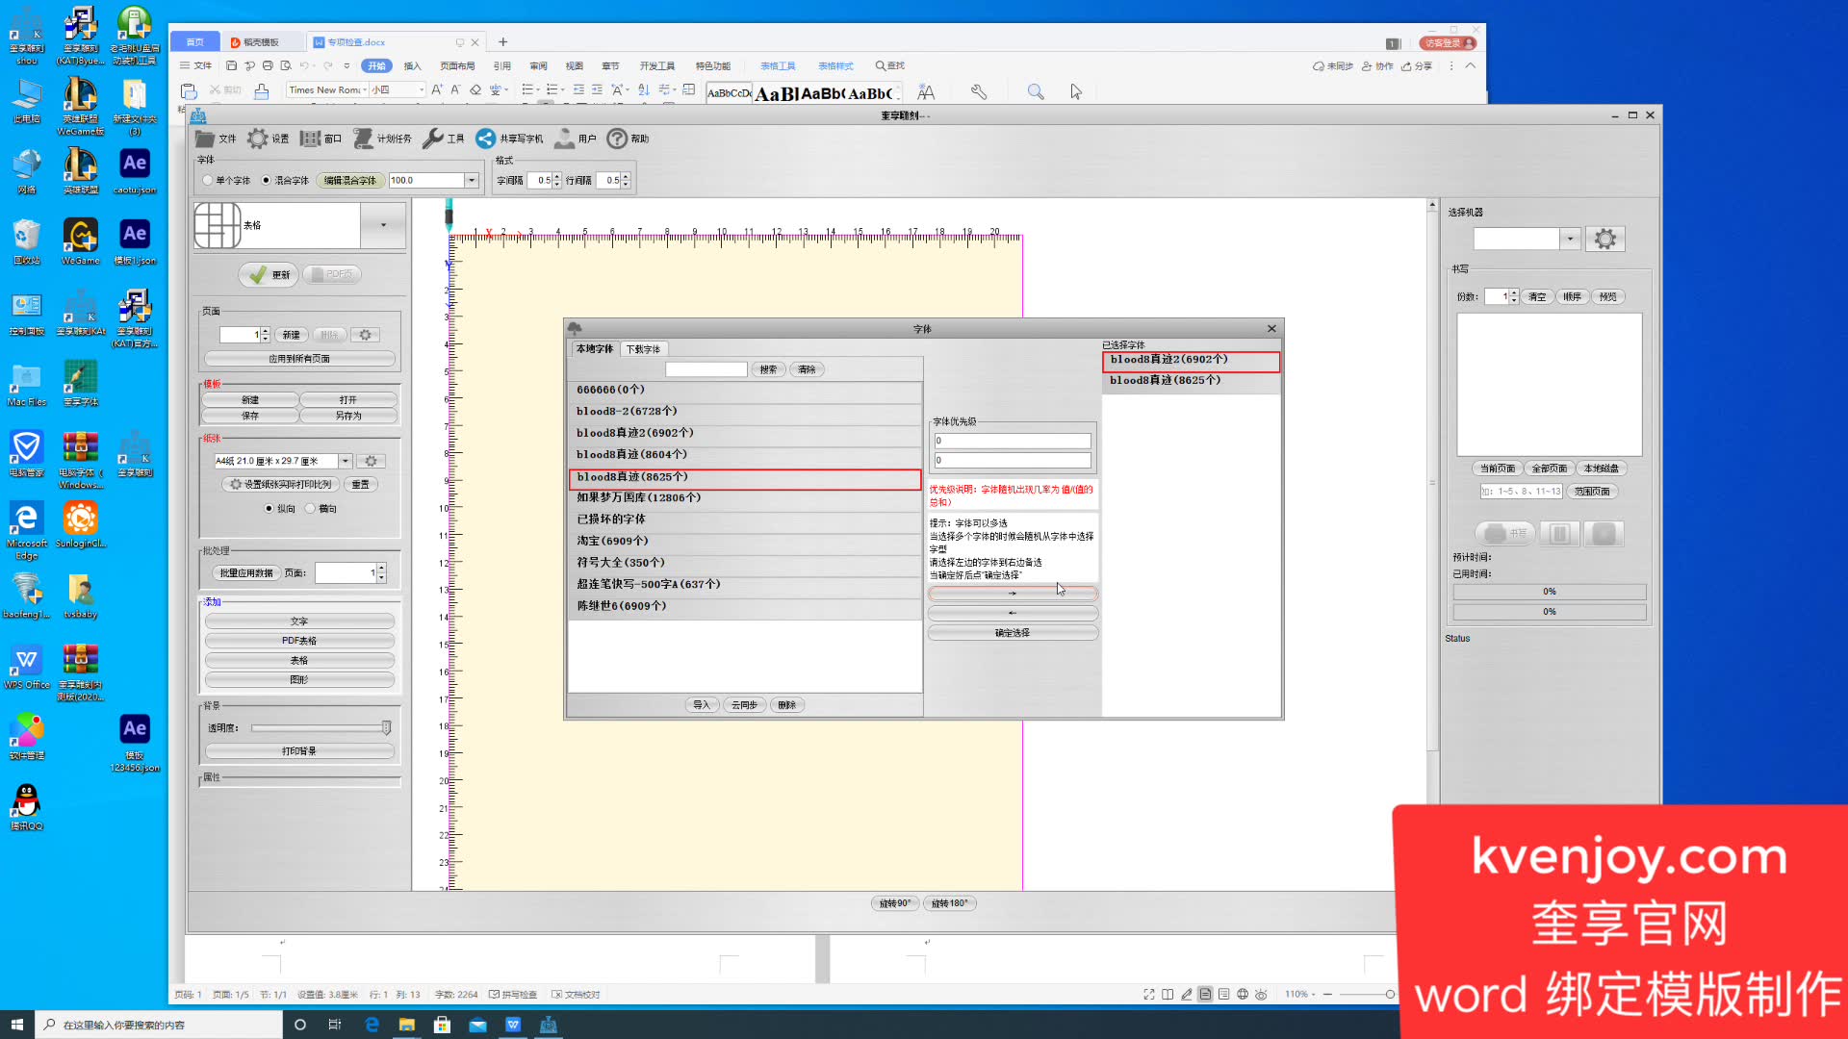Open the 计划任务 scheduled tasks icon
The width and height of the screenshot is (1848, 1039).
(x=364, y=139)
